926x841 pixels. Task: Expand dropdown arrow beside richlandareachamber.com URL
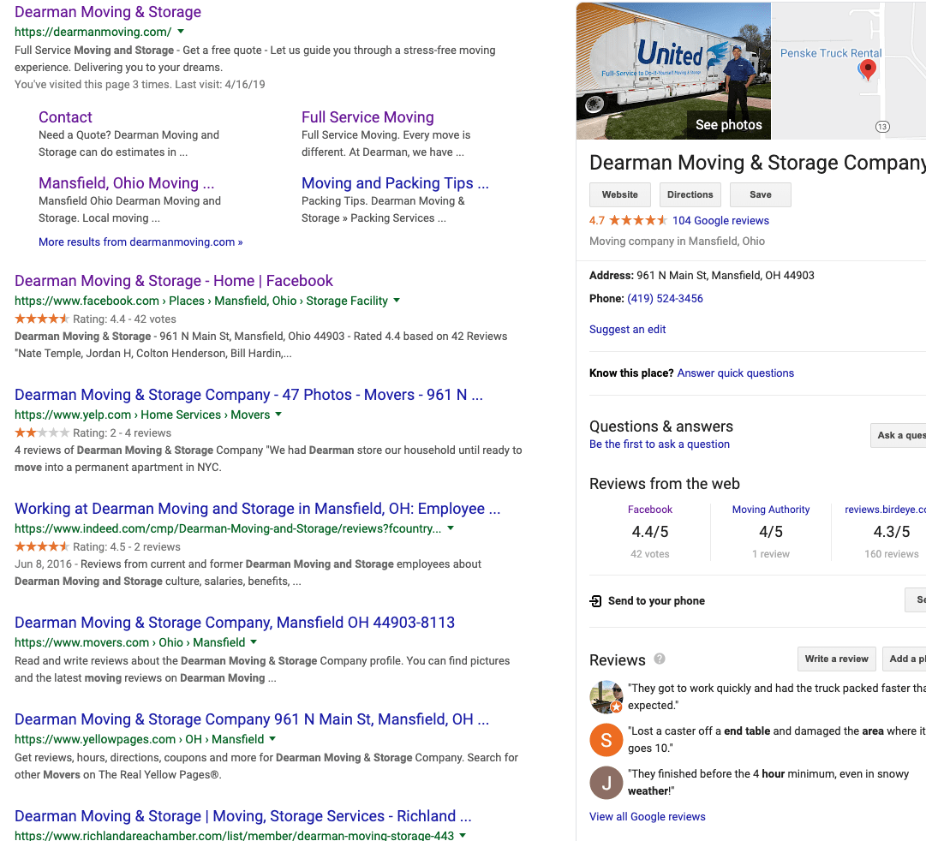point(463,835)
